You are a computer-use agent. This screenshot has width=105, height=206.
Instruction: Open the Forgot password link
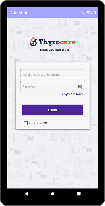click(x=74, y=94)
